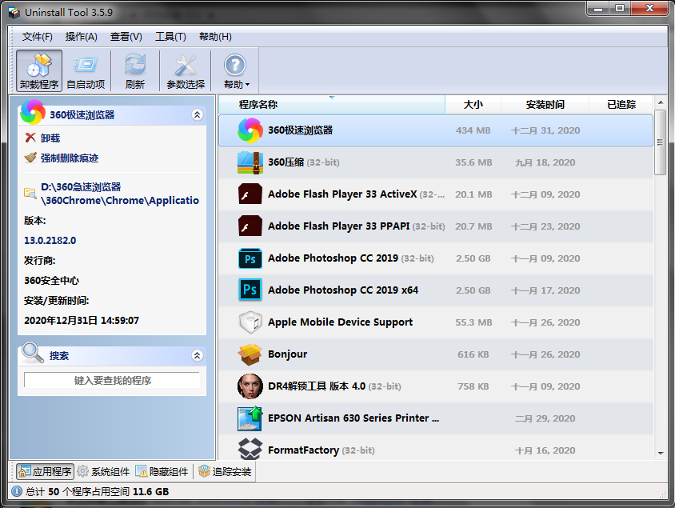The image size is (675, 508).
Task: Focus the 键入要查找的程序 search field
Action: coord(112,381)
